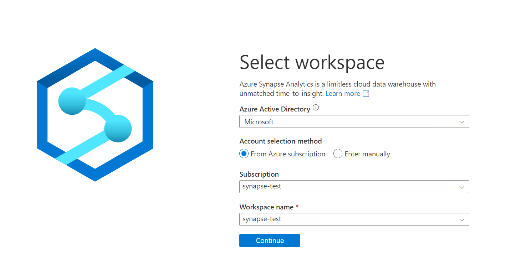Select the From Azure subscription radio button
The width and height of the screenshot is (521, 270).
point(244,154)
